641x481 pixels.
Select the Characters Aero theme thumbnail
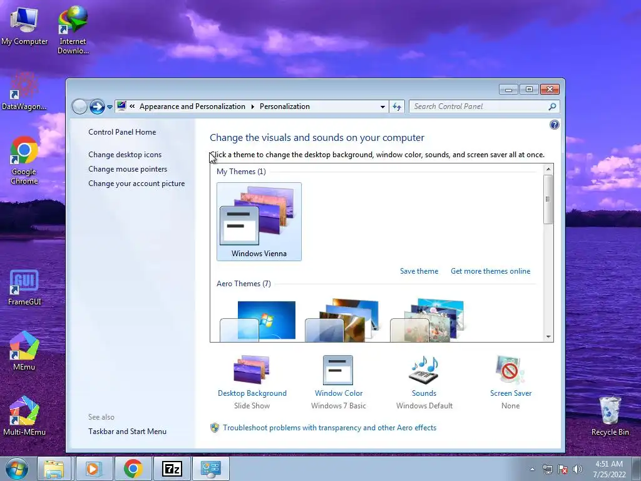click(x=428, y=321)
